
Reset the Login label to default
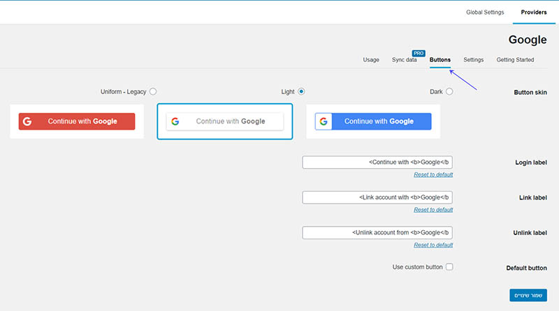(x=433, y=175)
